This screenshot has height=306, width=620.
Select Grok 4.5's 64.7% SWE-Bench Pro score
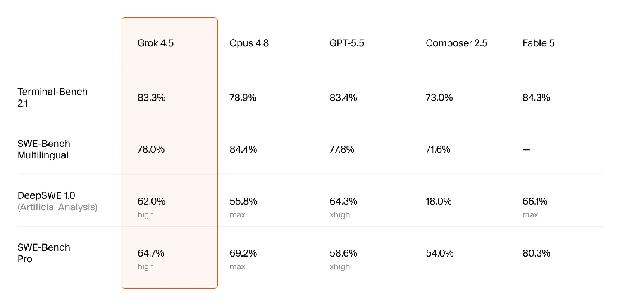151,253
